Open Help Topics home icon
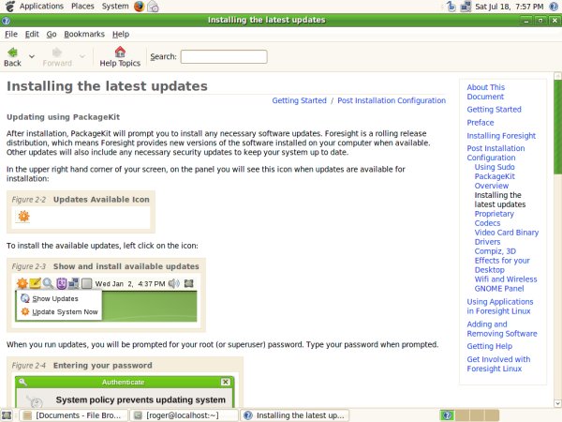The image size is (562, 422). [120, 56]
